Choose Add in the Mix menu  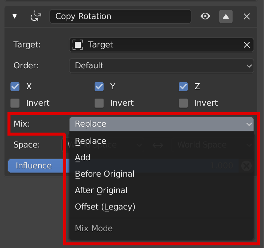click(162, 157)
